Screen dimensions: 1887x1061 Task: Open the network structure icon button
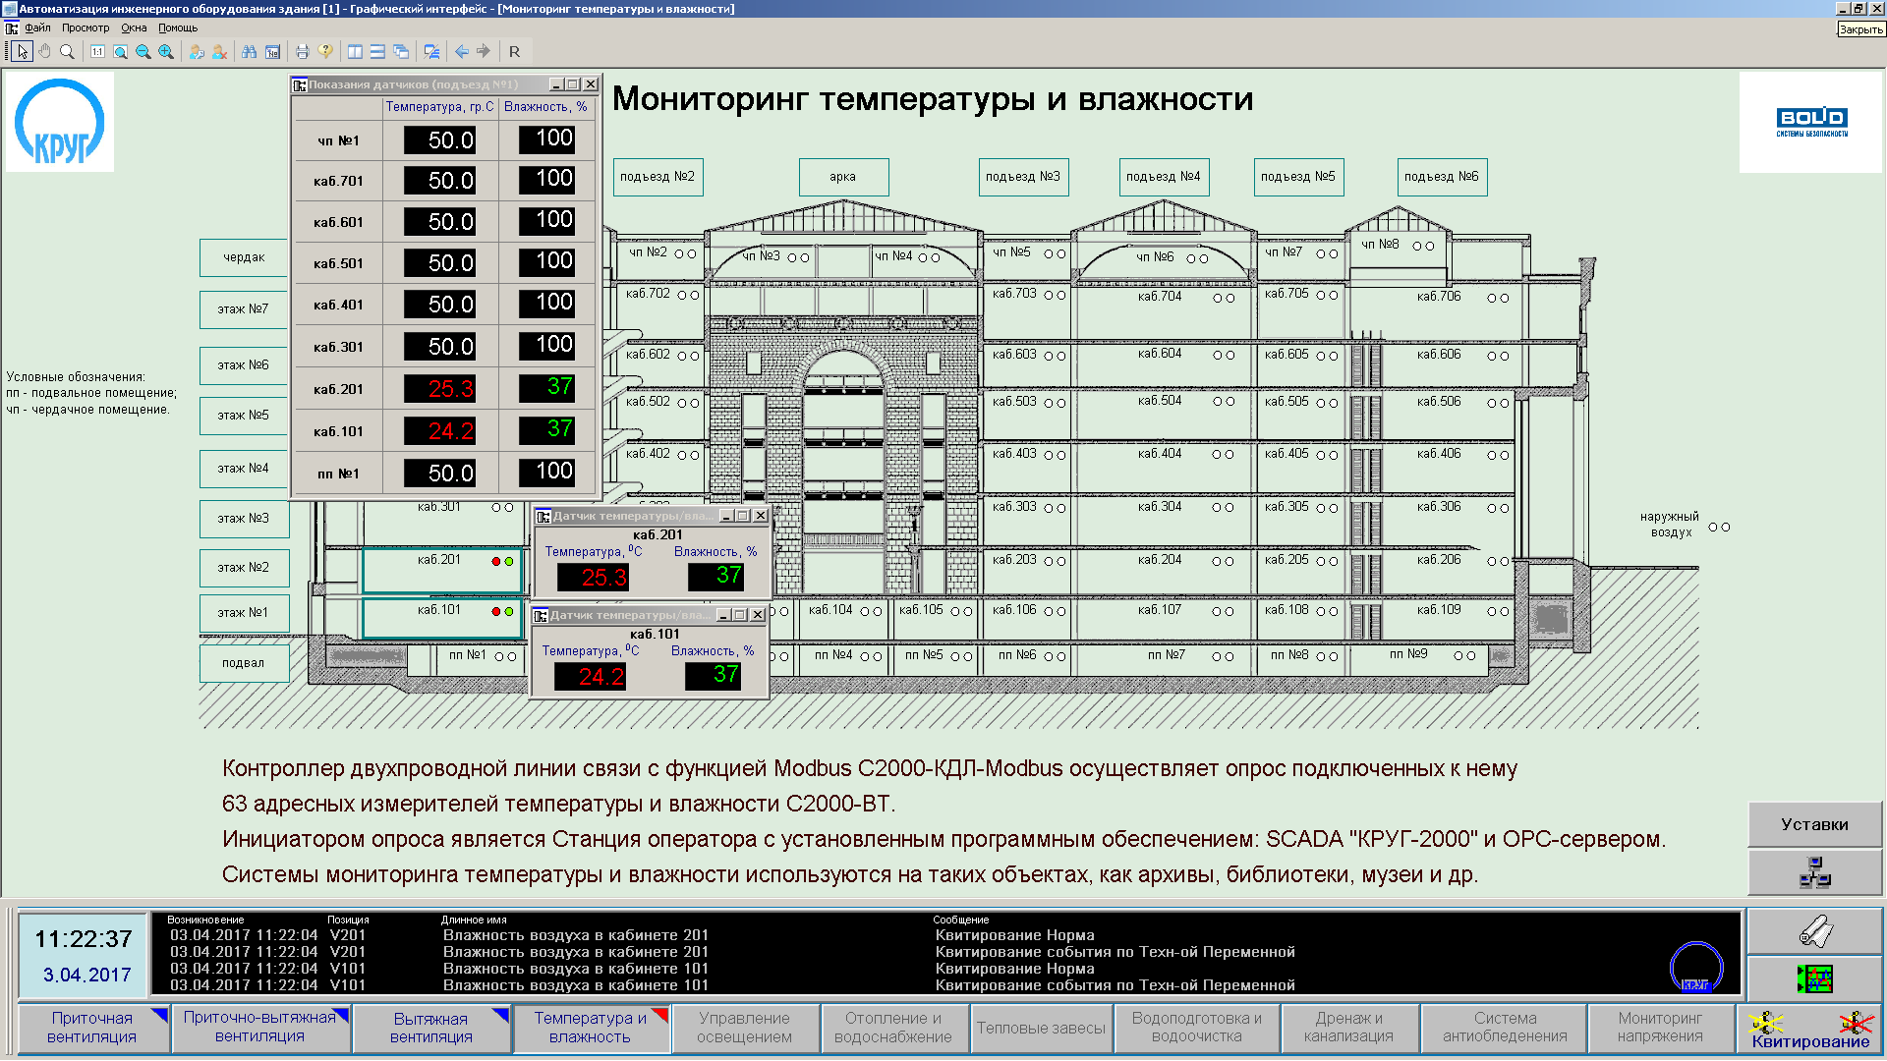(x=1814, y=872)
